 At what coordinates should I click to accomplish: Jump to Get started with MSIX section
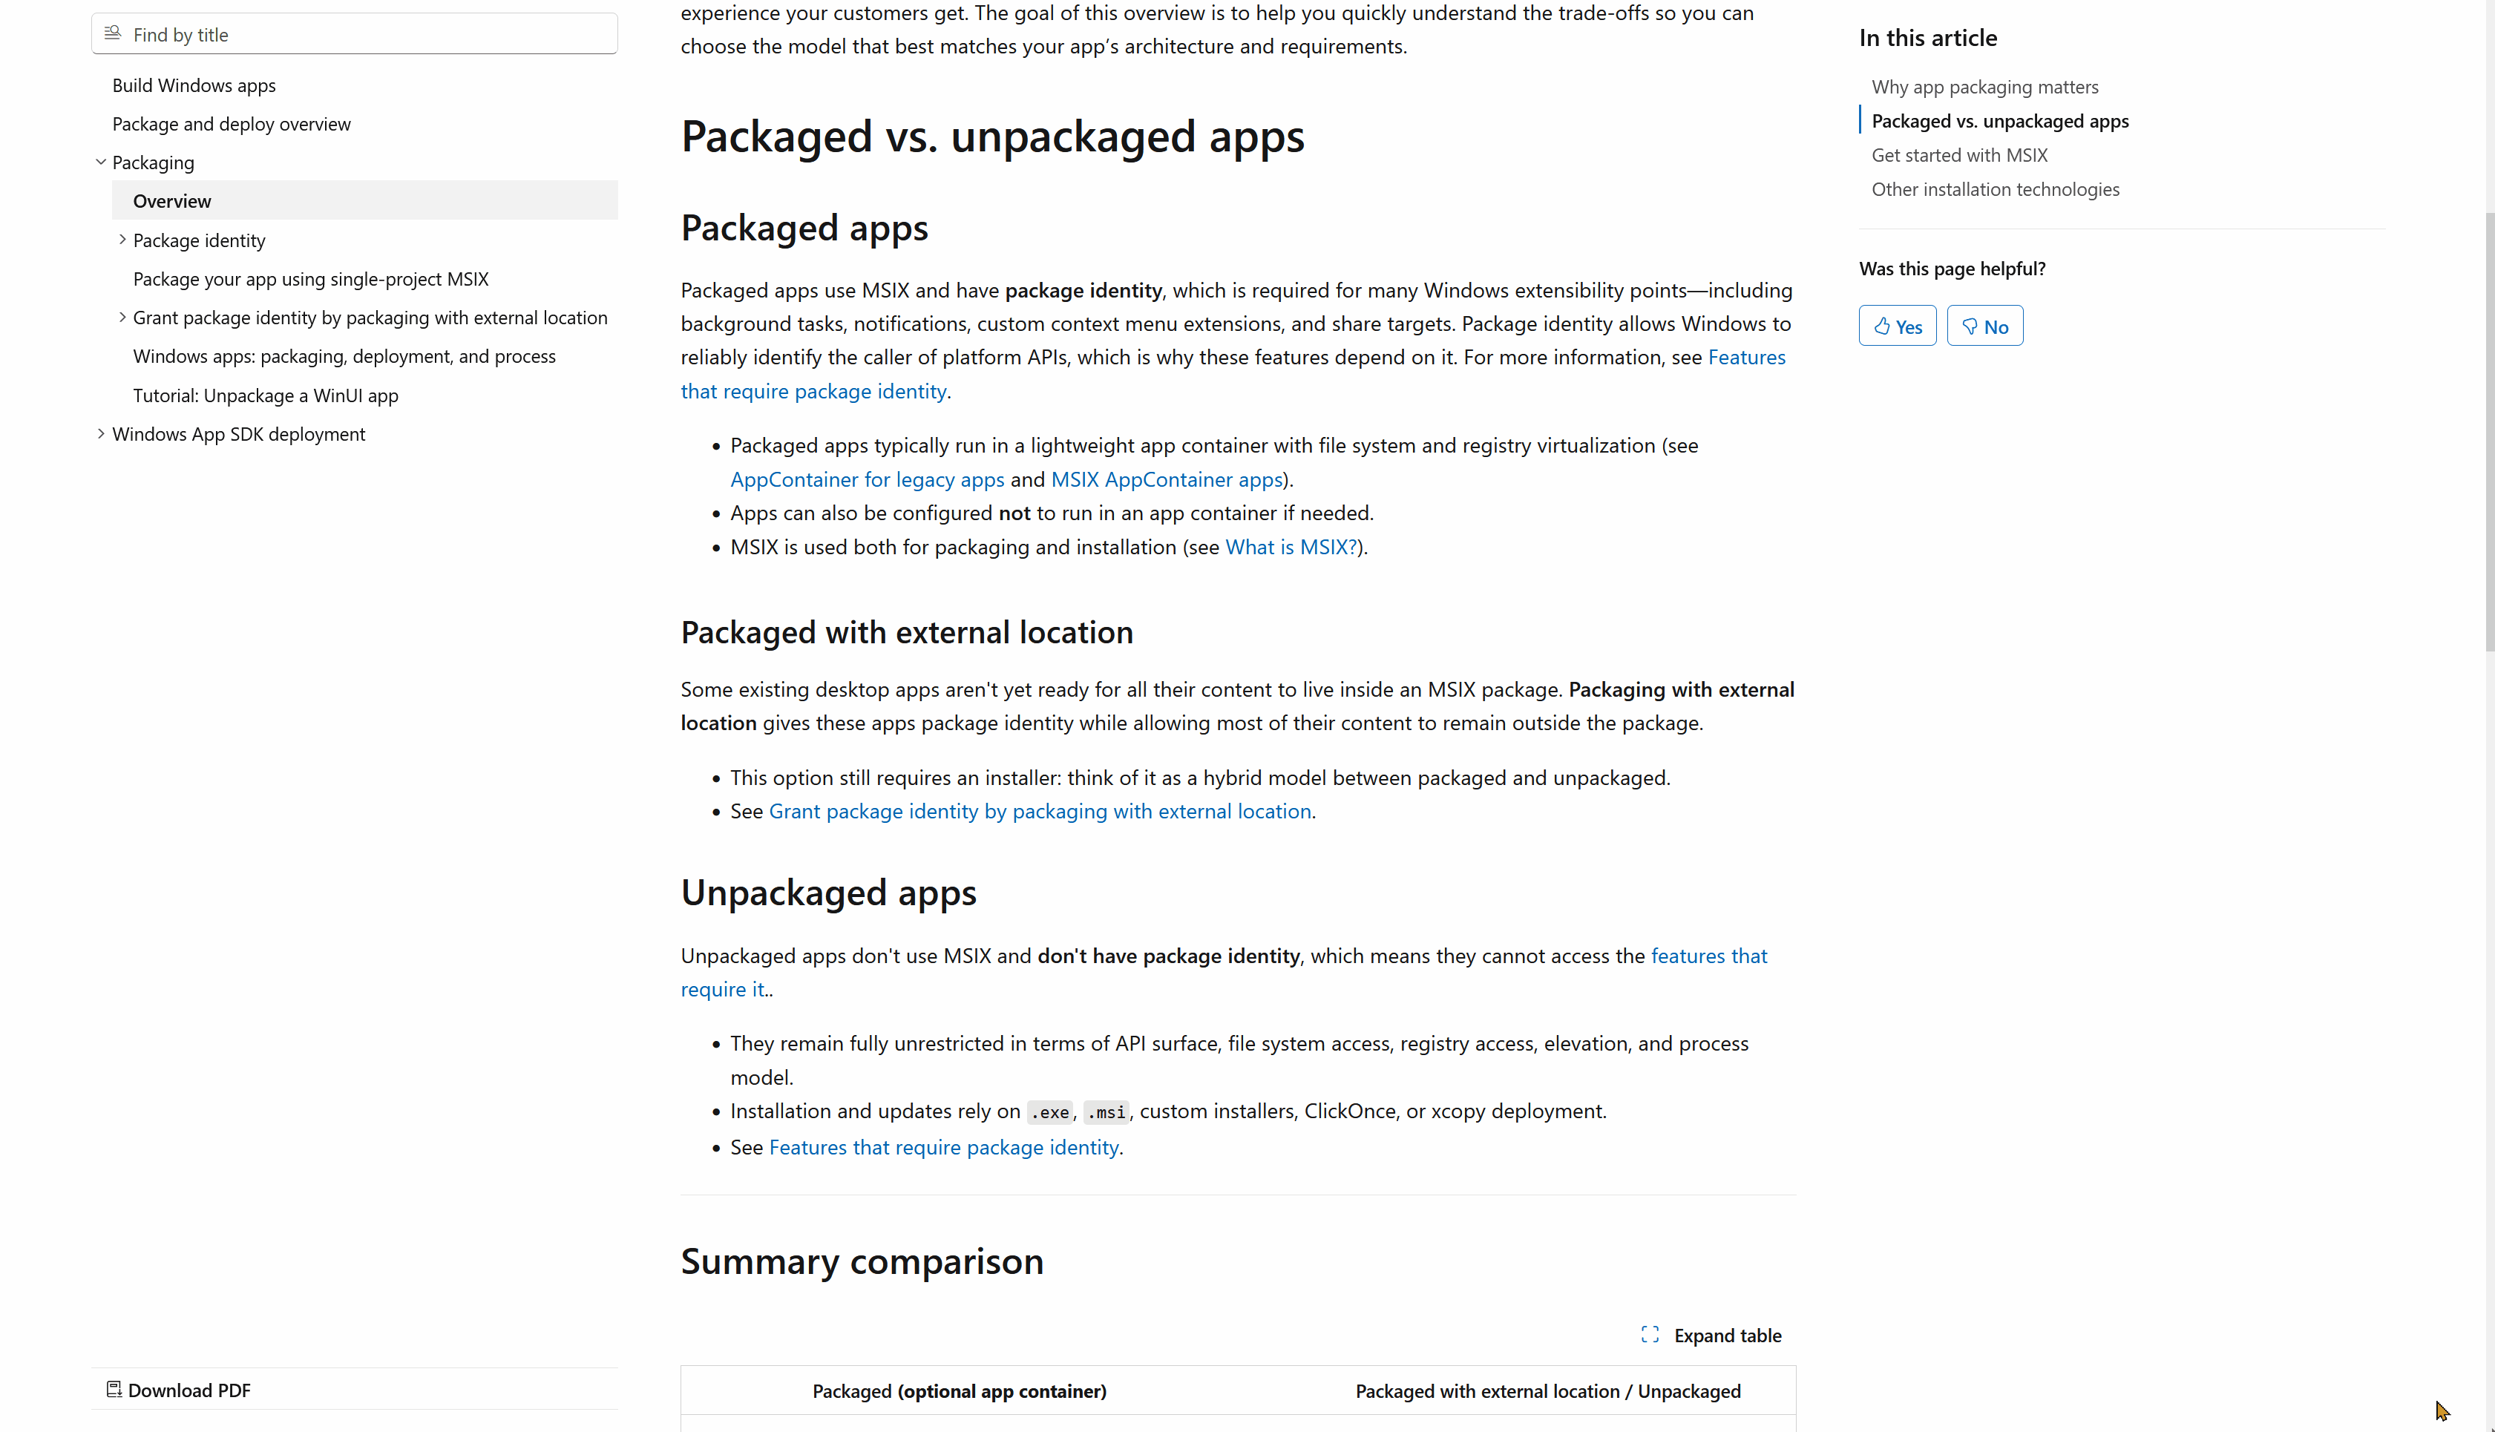coord(1959,155)
